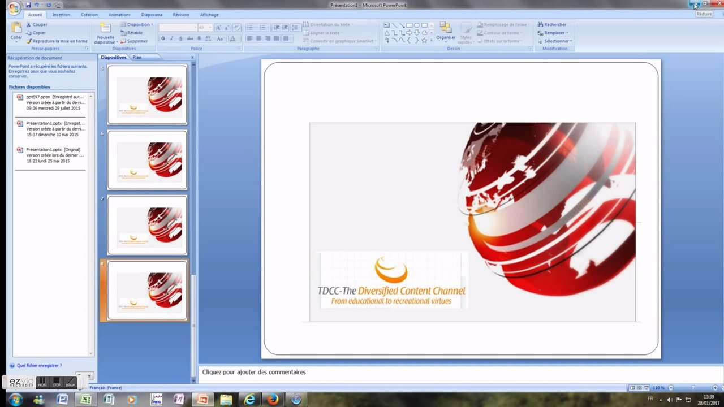Viewport: 724px width, 407px height.
Task: Toggle justify text alignment
Action: point(277,38)
